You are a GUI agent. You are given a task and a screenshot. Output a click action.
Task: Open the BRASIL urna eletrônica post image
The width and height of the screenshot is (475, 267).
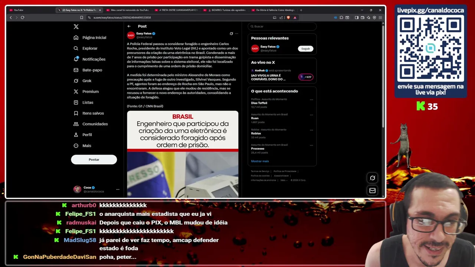pos(183,154)
